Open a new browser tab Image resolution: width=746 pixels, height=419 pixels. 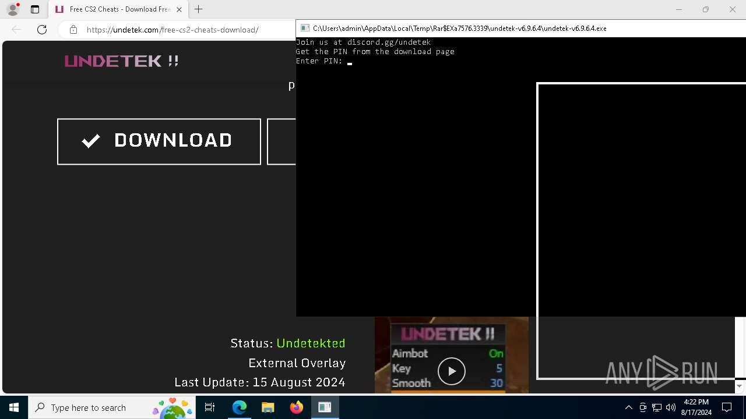pos(199,9)
